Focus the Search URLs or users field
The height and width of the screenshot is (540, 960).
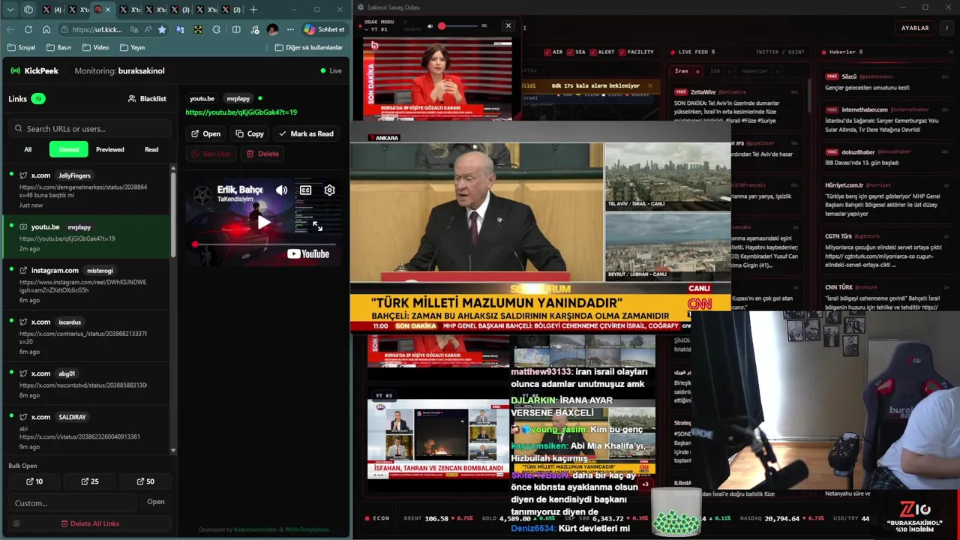[x=89, y=128]
